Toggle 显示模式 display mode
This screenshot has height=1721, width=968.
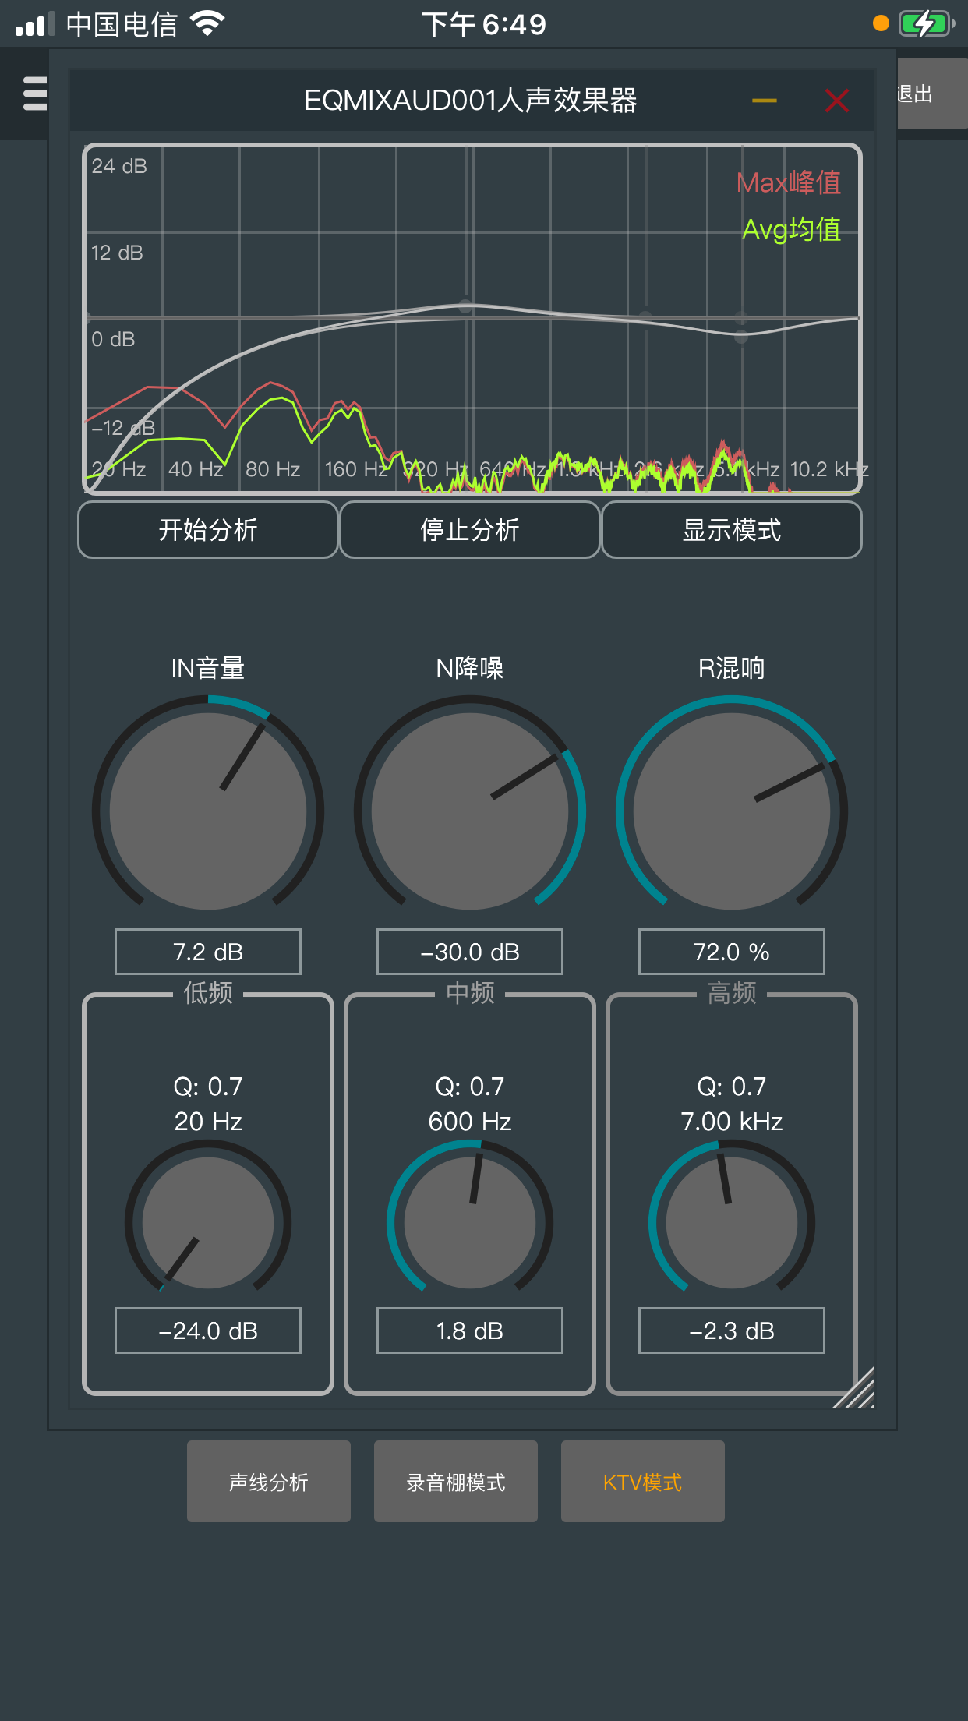[731, 530]
